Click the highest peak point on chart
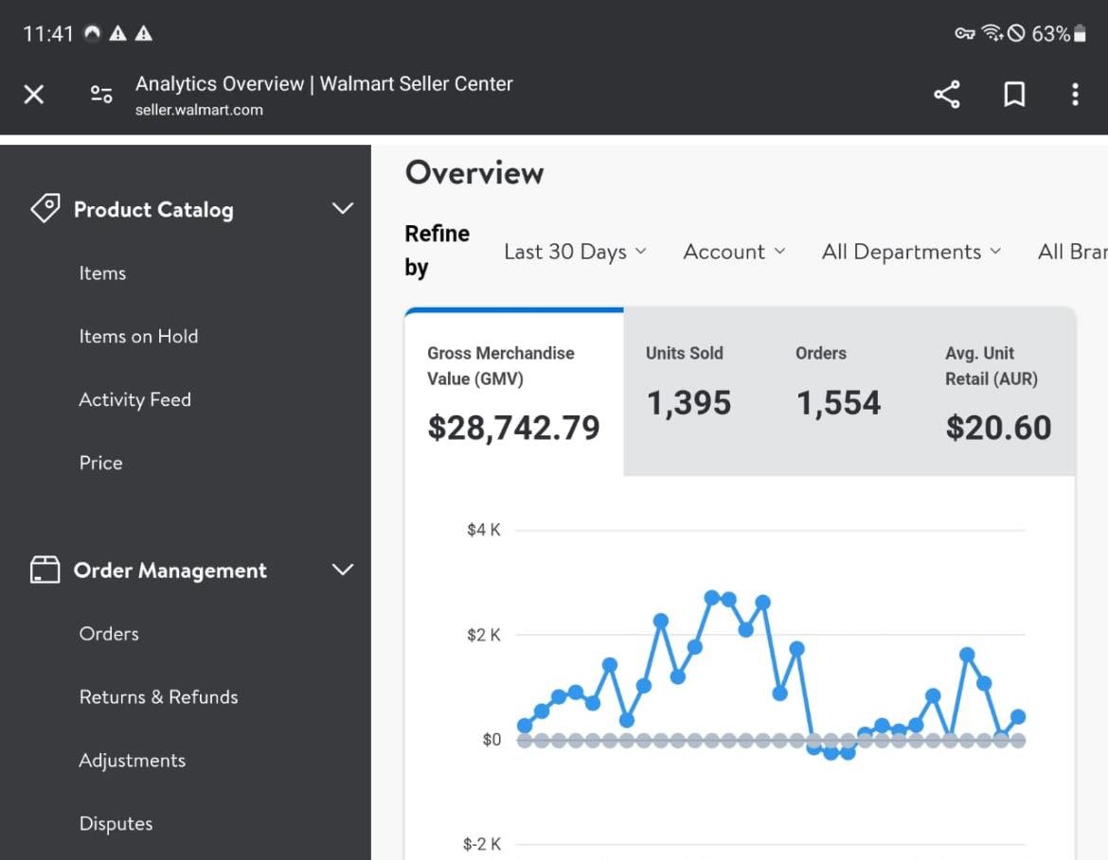The image size is (1108, 860). [712, 598]
